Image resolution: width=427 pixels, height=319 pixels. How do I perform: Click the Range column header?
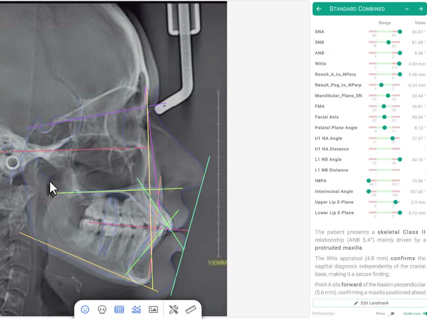385,23
